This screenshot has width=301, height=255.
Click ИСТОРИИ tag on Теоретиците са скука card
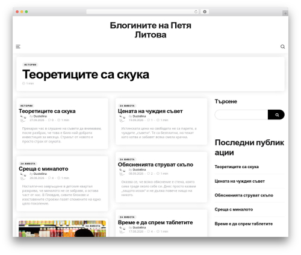click(x=26, y=105)
